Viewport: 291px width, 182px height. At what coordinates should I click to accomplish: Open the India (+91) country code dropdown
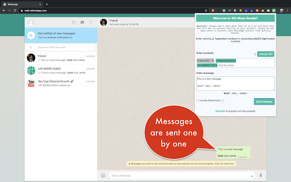[206, 61]
